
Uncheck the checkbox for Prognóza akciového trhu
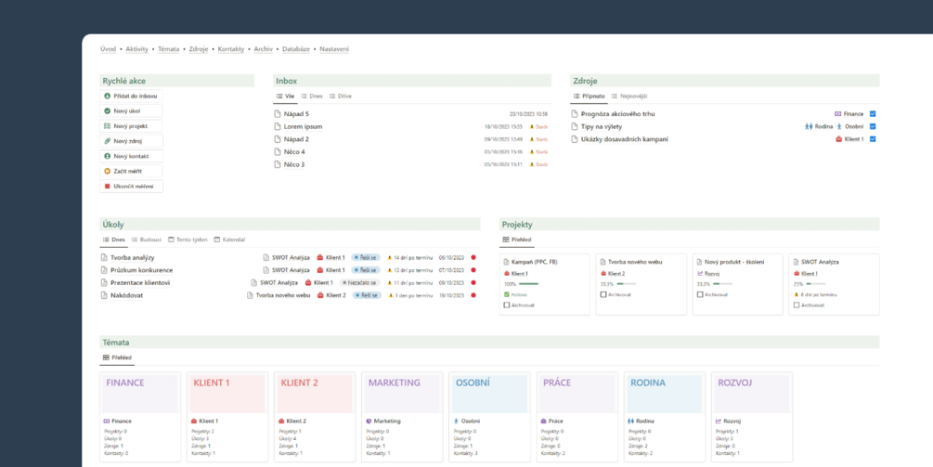(x=873, y=113)
